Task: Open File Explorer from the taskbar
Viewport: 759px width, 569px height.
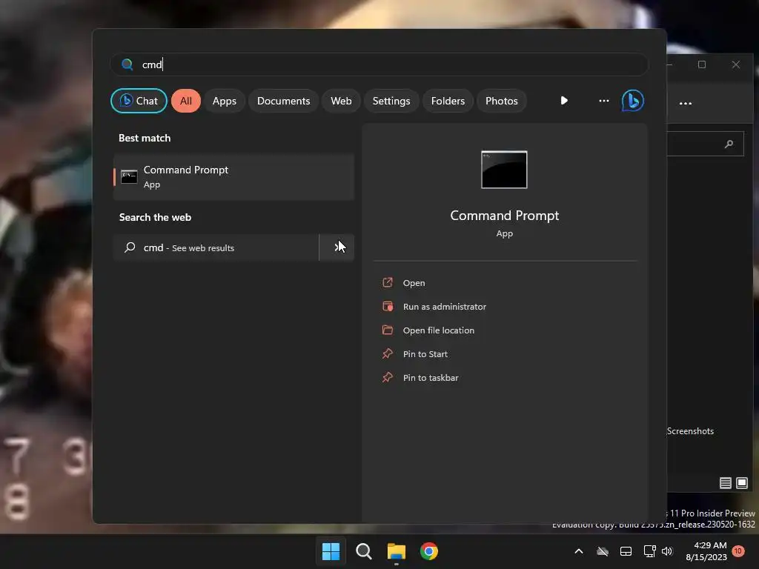Action: 396,551
